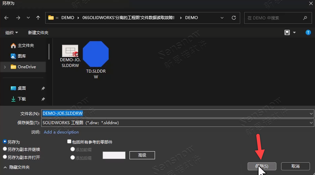Expand the 保存类型 file type dropdown
The height and width of the screenshot is (175, 315).
click(311, 123)
